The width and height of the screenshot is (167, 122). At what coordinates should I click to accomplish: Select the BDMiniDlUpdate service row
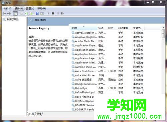(x=83, y=101)
